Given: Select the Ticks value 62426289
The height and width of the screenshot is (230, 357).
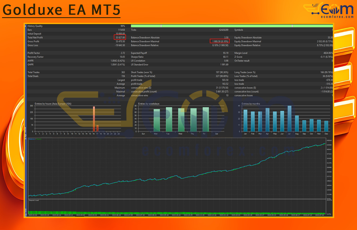Looking at the screenshot, I should [224, 30].
